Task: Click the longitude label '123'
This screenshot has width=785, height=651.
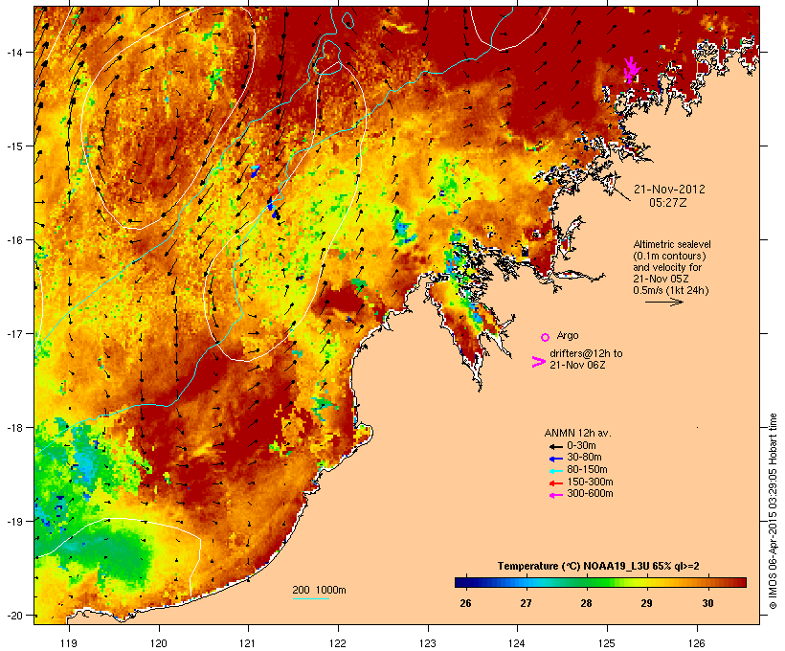Action: 428,643
